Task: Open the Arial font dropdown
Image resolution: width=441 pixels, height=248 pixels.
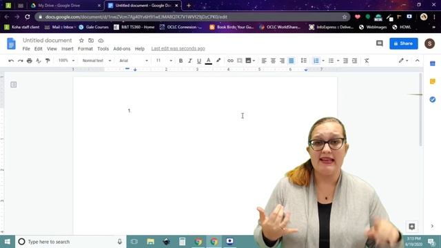Action: click(x=133, y=61)
